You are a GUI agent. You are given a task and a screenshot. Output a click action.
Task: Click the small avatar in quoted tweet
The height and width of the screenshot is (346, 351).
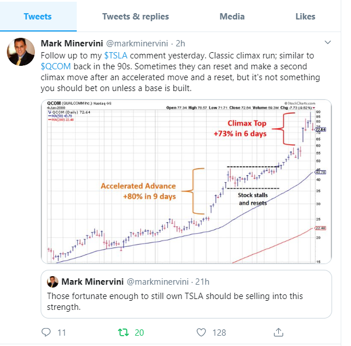coord(53,282)
